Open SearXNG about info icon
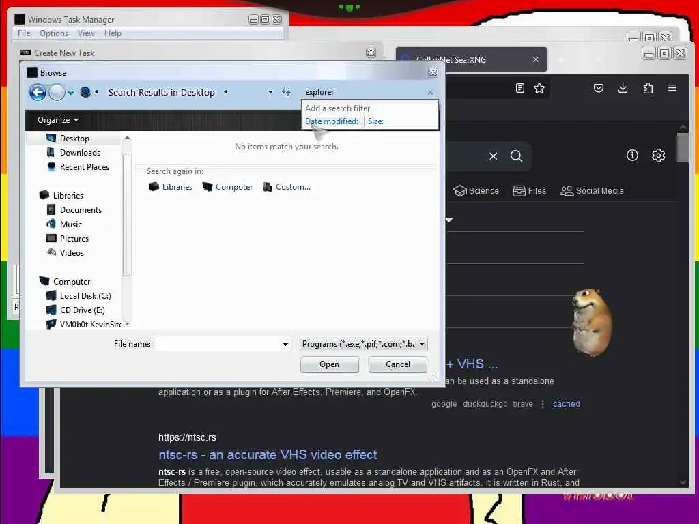Viewport: 699px width, 524px height. (x=632, y=155)
